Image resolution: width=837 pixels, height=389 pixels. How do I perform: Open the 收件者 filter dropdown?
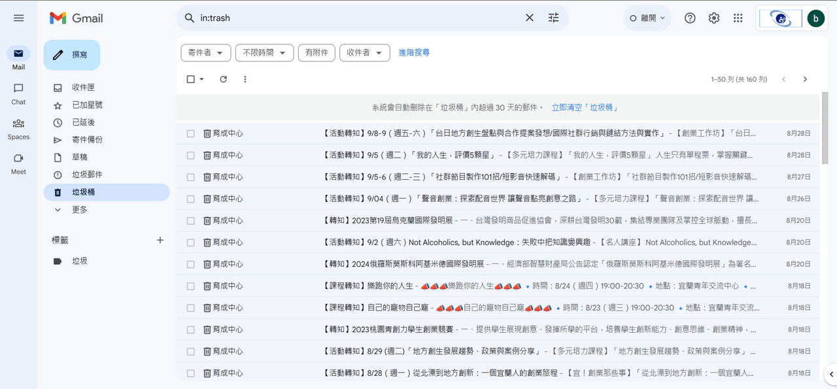[365, 53]
